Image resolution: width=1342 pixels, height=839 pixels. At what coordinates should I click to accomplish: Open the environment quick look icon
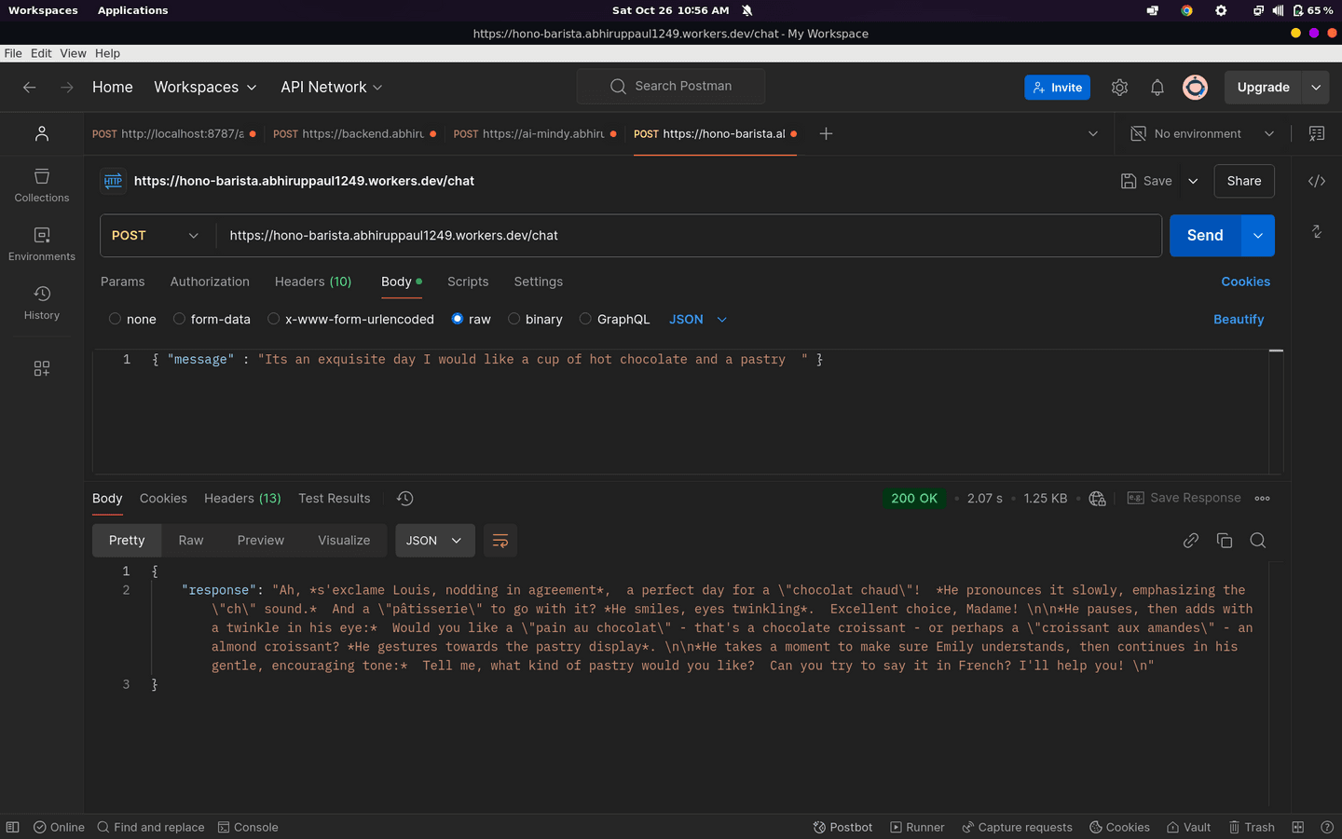(x=1317, y=133)
